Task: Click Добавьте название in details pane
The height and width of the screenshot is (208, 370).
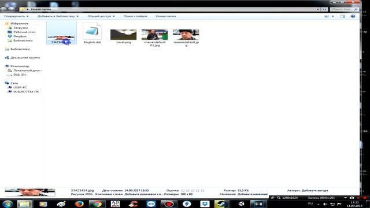Action: (x=253, y=194)
